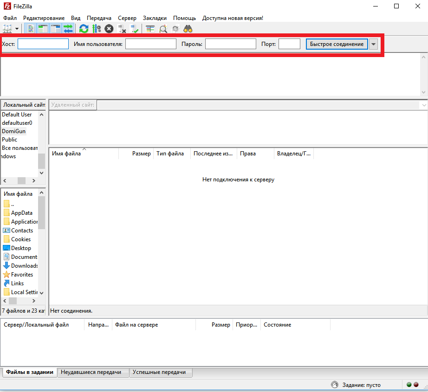Open the Удаленный сайт path dropdown
Screen dimensions: 428x392
424,105
